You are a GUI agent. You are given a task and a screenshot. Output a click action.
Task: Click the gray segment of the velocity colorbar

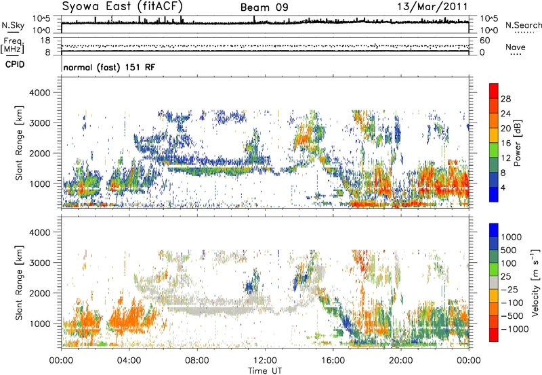click(494, 282)
